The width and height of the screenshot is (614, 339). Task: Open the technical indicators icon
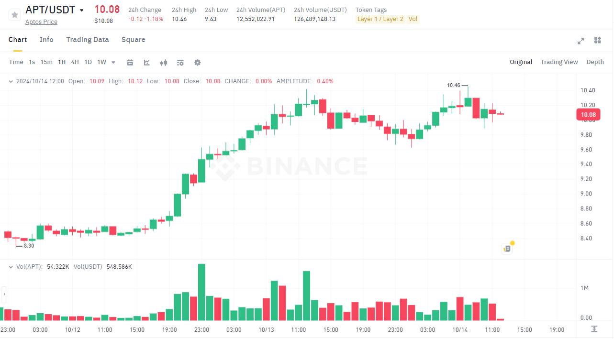click(x=147, y=62)
